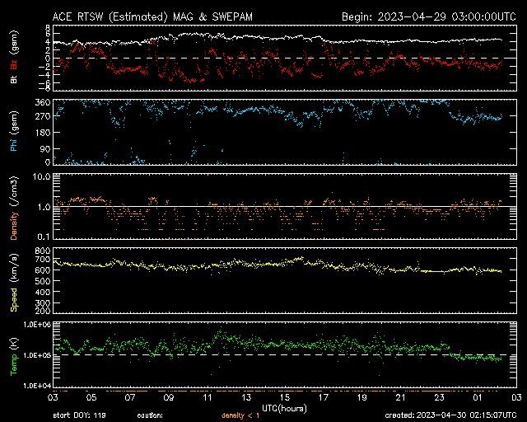527x422 pixels.
Task: Click the green Temp (K) axis label
Action: tap(13, 355)
